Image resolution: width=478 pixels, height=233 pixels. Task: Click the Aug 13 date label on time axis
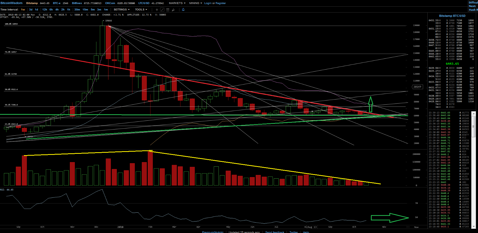pyautogui.click(x=312, y=227)
